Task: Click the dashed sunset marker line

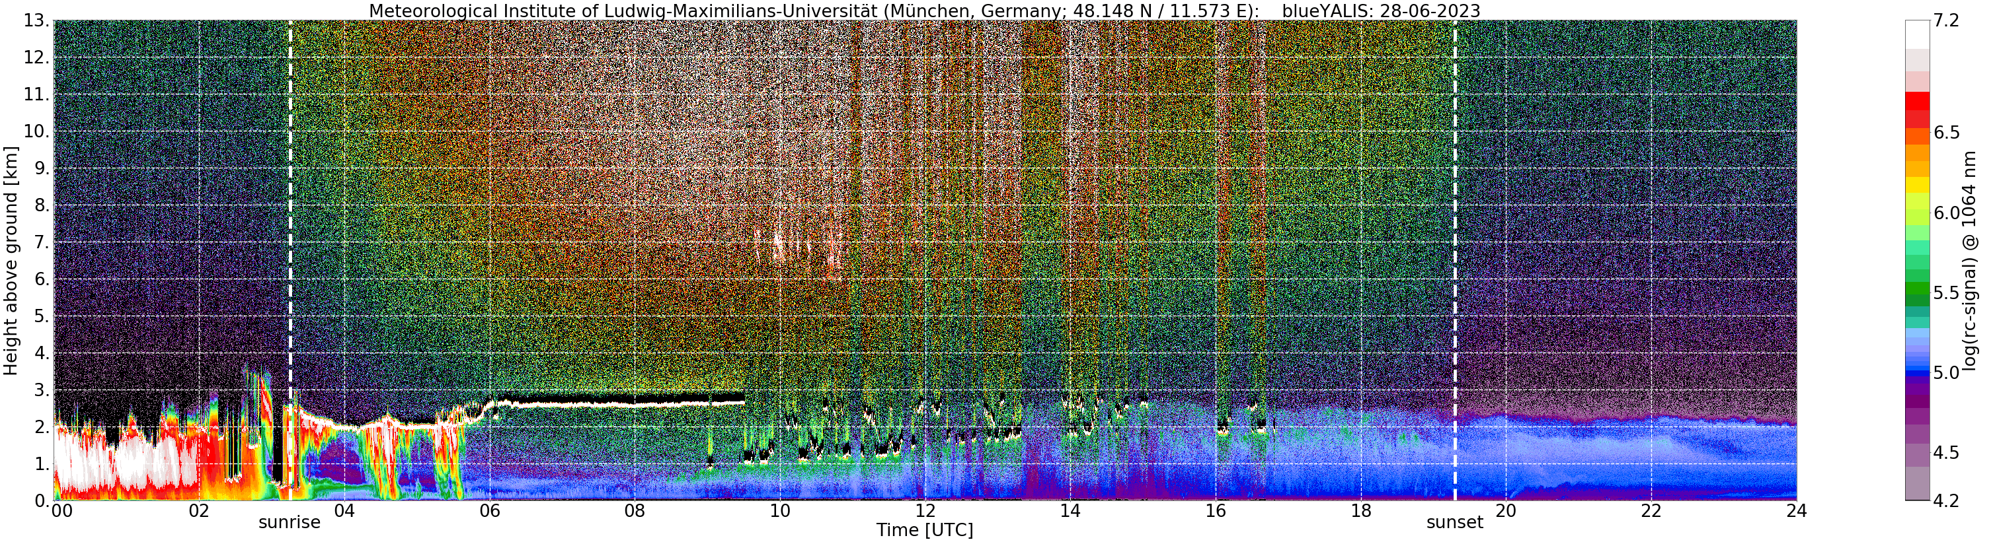Action: point(1456,260)
